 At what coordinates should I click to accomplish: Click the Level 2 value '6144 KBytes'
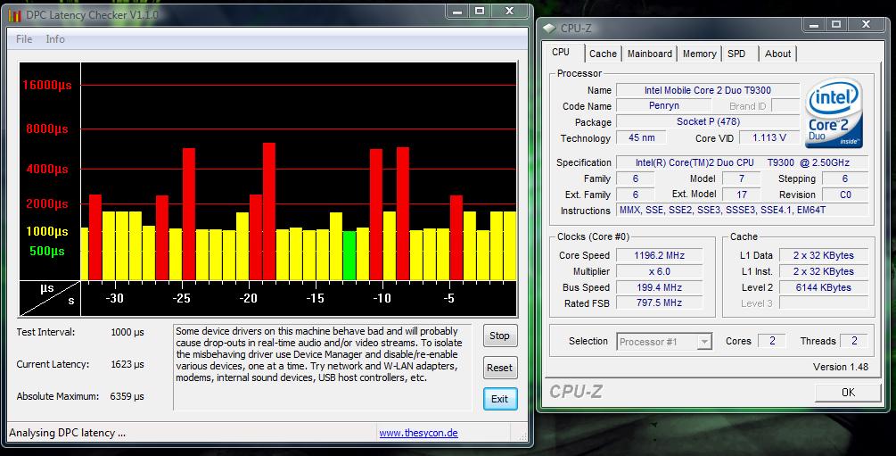click(824, 287)
